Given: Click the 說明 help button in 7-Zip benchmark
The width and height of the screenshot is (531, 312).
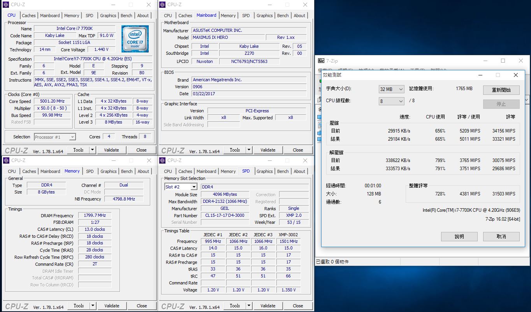Looking at the screenshot, I should pos(459,236).
